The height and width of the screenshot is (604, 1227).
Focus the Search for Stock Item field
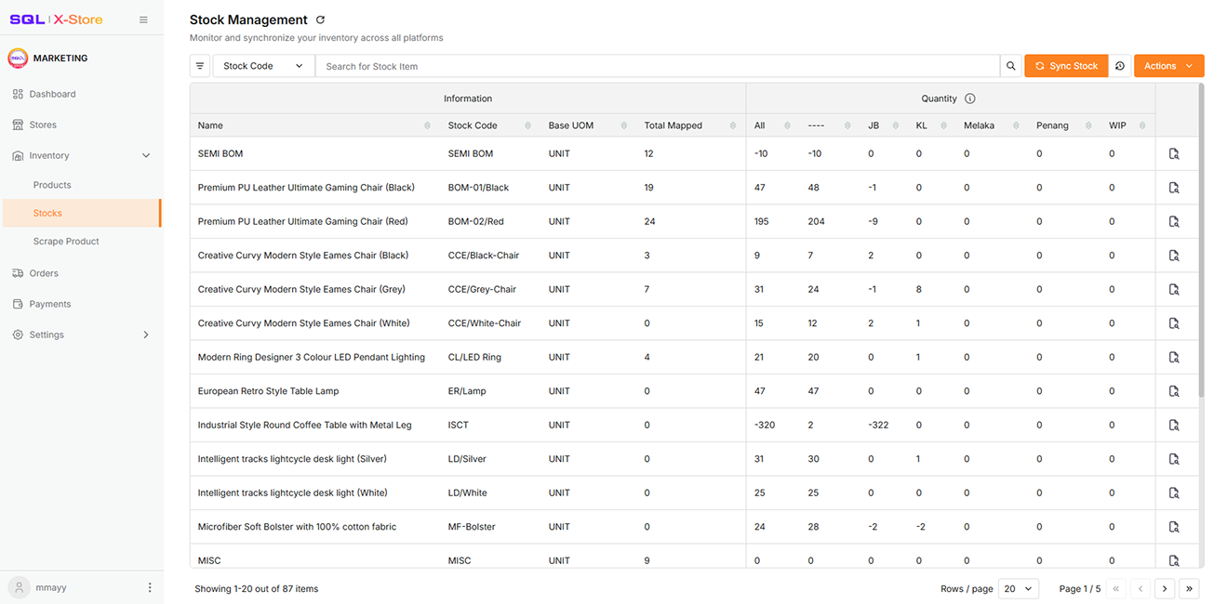point(658,66)
